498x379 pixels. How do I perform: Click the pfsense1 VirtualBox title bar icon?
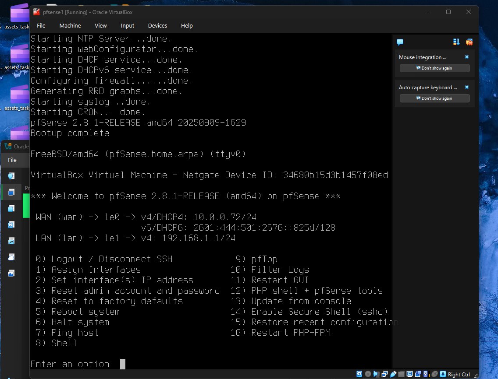pos(36,12)
